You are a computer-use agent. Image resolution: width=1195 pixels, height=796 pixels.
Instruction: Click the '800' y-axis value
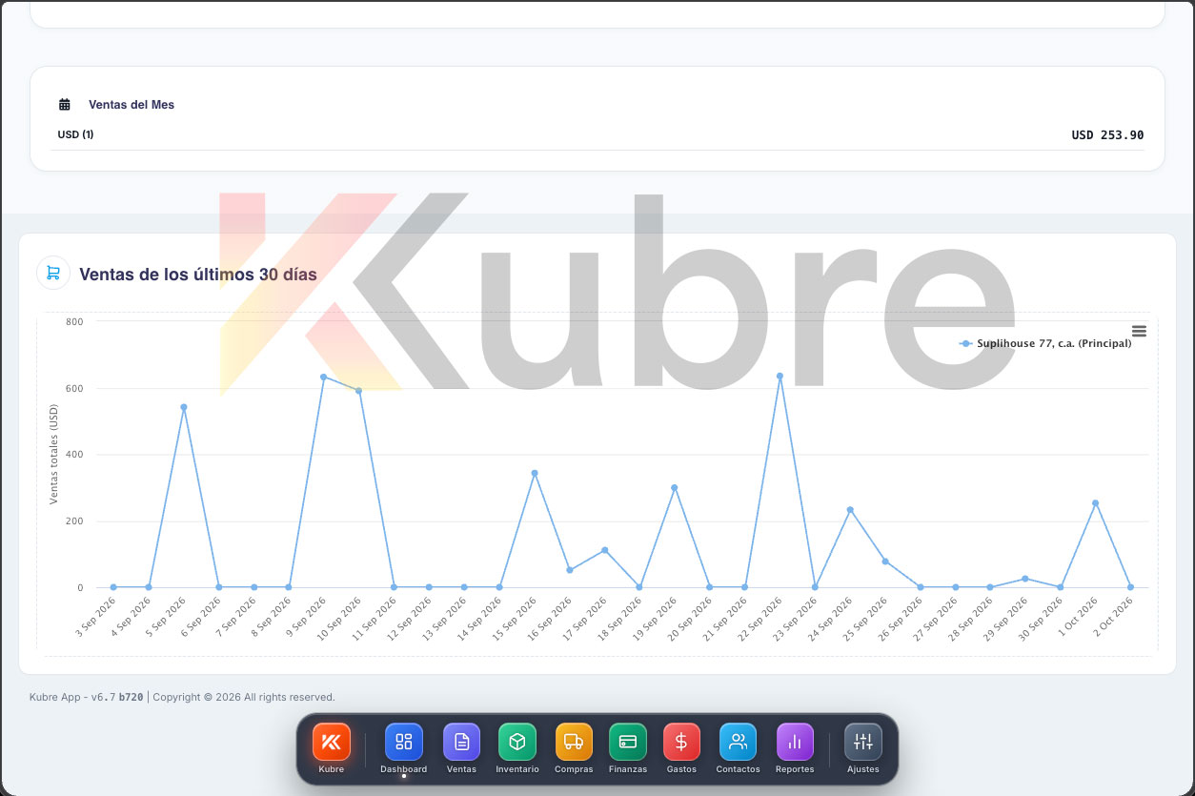(74, 321)
